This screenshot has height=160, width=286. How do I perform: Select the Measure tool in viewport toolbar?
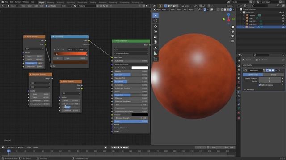156,53
